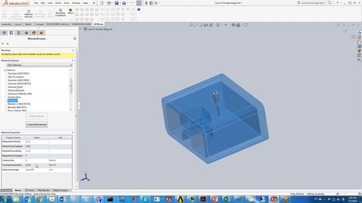Open the material database dropdown
362x203 pixels.
tap(40, 65)
